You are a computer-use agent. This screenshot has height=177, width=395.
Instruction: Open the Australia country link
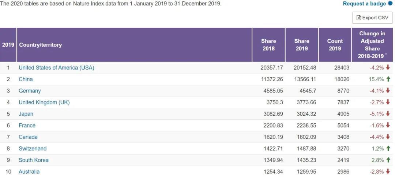coord(29,172)
